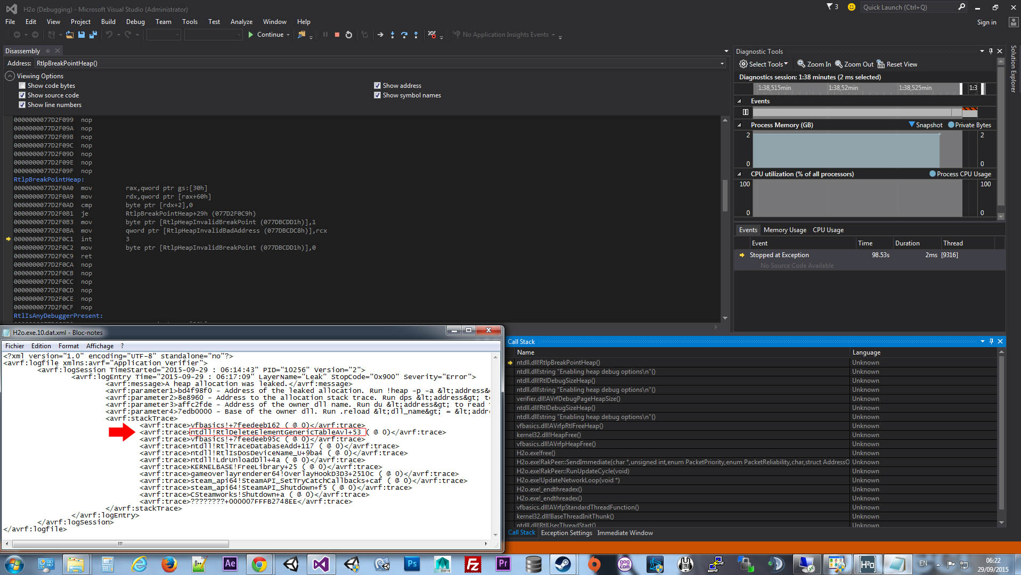The width and height of the screenshot is (1021, 575).
Task: Toggle Show symbol names checkbox
Action: (x=377, y=95)
